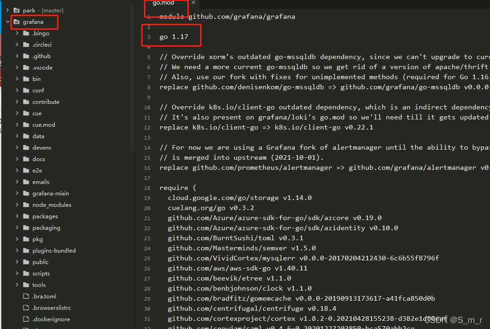
Task: Click the cue folder icon
Action: click(x=26, y=113)
